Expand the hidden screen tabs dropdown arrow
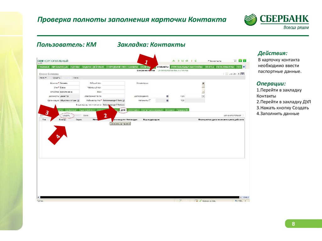The height and width of the screenshot is (241, 322). 244,67
